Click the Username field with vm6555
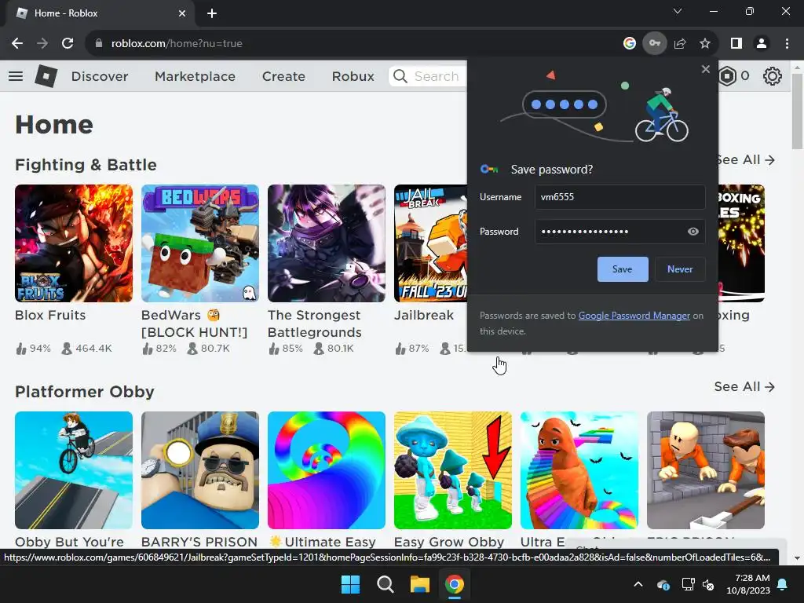This screenshot has width=804, height=603. click(x=619, y=197)
